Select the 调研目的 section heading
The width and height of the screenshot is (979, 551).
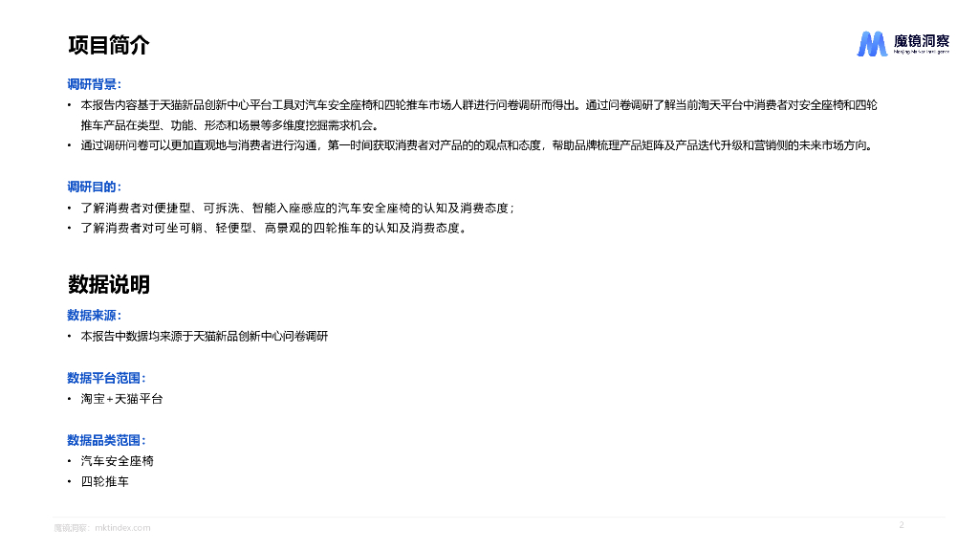[x=95, y=187]
